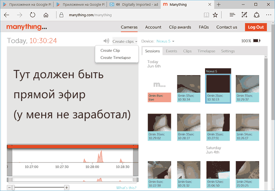
Task: Choose Create Clip from the menu
Action: pyautogui.click(x=110, y=51)
